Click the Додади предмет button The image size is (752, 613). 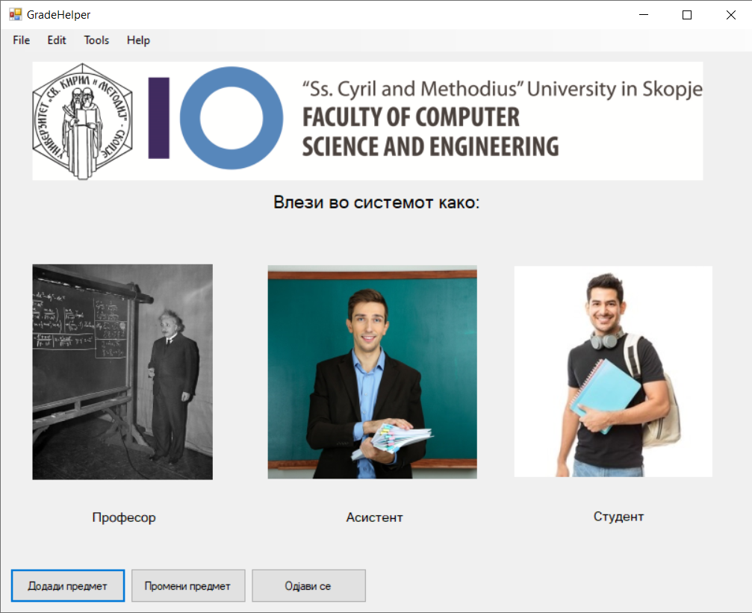(68, 585)
